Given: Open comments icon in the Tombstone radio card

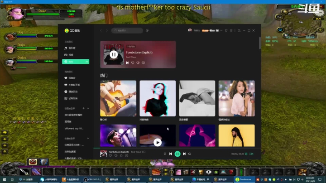Looking at the screenshot, I should point(143,63).
